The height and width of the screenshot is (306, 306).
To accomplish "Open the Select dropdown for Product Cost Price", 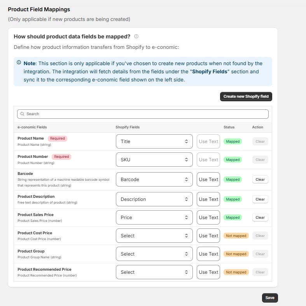I will tap(154, 235).
